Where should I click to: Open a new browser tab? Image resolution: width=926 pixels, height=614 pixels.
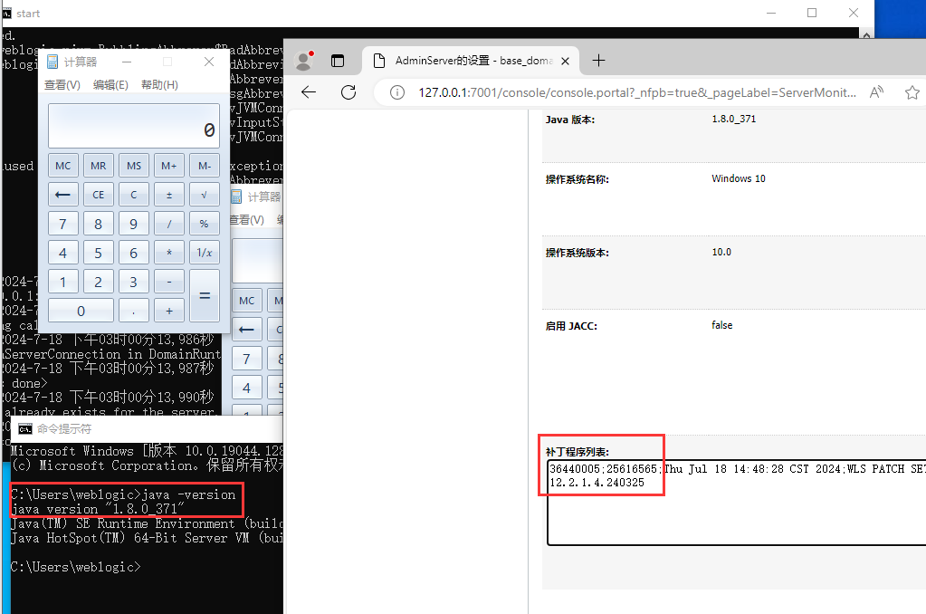(x=599, y=61)
